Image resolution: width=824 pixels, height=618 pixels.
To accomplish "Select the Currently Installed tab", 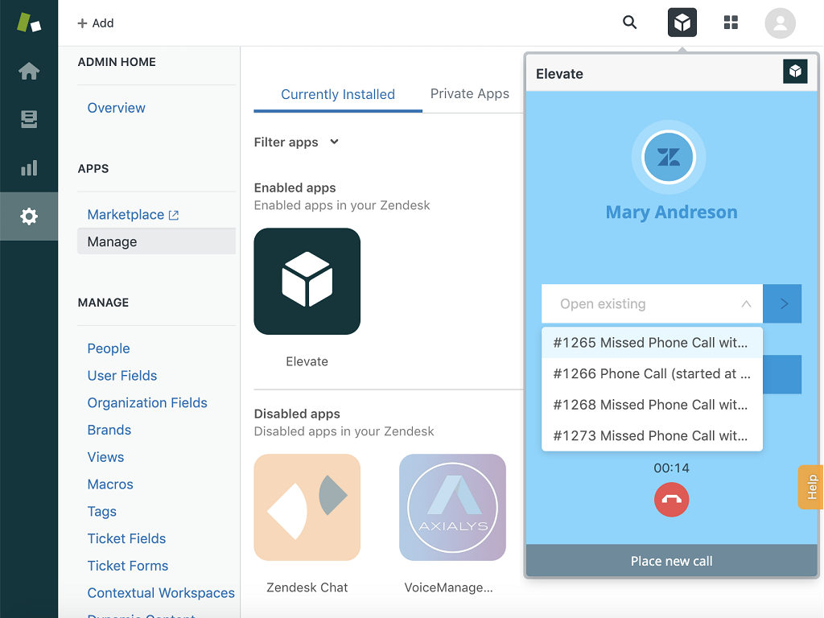I will (x=338, y=94).
